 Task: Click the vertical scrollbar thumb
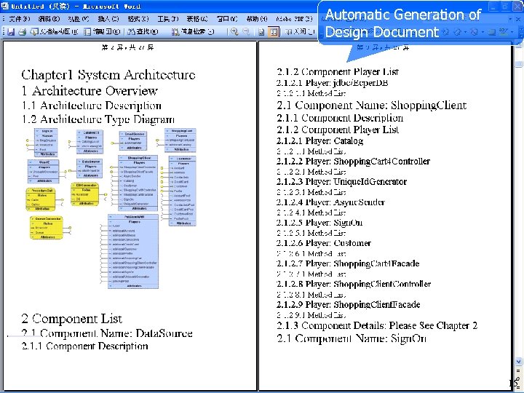coord(518,63)
